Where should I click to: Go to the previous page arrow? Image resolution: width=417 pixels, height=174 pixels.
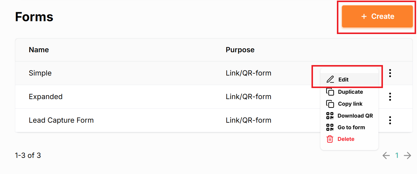click(x=386, y=155)
